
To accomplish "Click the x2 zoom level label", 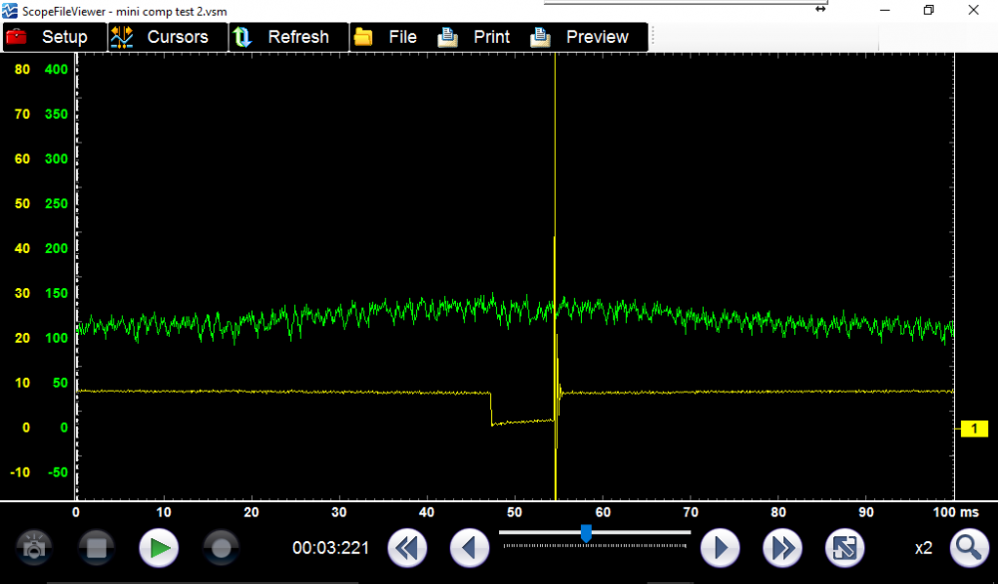I will pyautogui.click(x=923, y=548).
